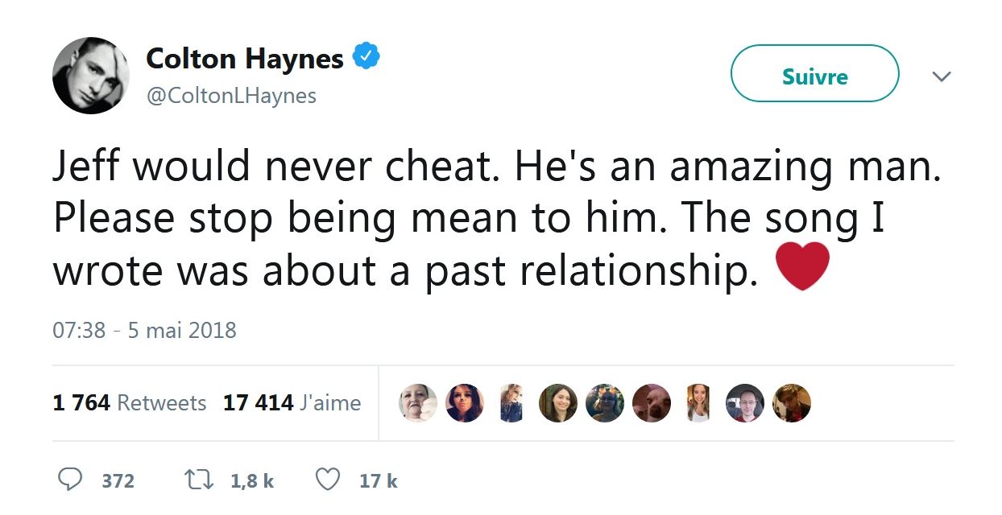Open the @ColtonLHaynes handle link
1002x515 pixels.
coord(231,96)
